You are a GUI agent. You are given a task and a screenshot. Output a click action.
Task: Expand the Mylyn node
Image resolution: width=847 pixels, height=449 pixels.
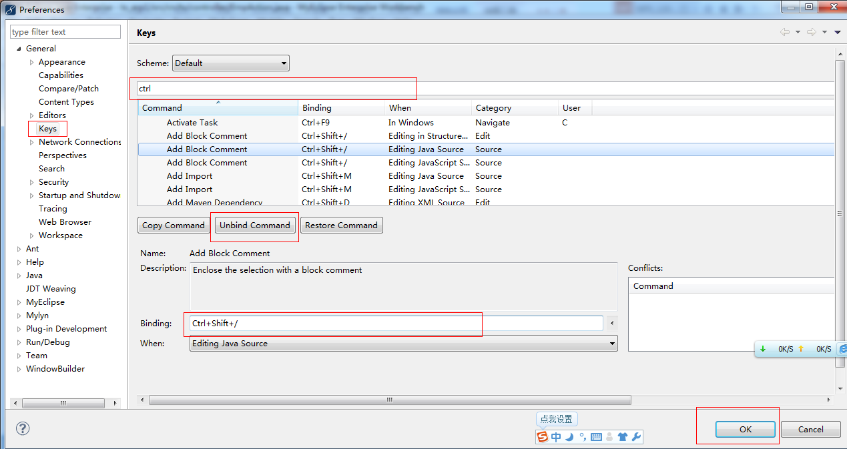(19, 316)
